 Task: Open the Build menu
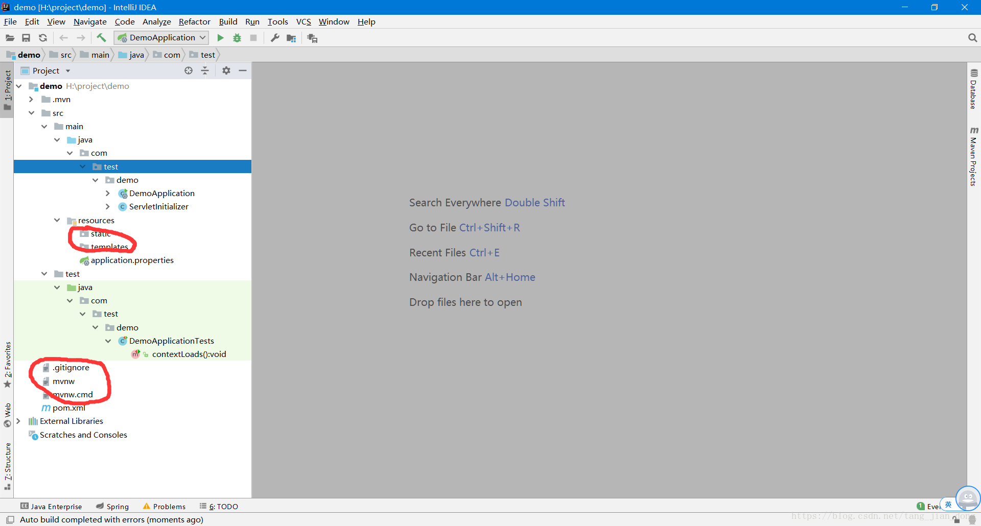pos(228,21)
